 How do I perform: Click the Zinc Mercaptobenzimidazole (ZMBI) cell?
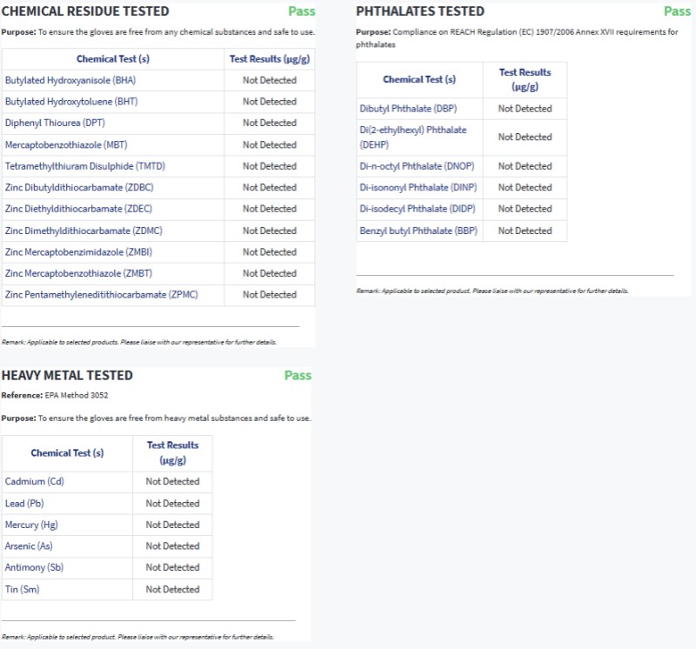(x=84, y=251)
